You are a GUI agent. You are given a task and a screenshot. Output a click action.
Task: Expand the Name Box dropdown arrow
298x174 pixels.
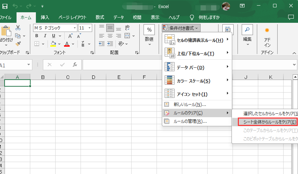[28, 65]
